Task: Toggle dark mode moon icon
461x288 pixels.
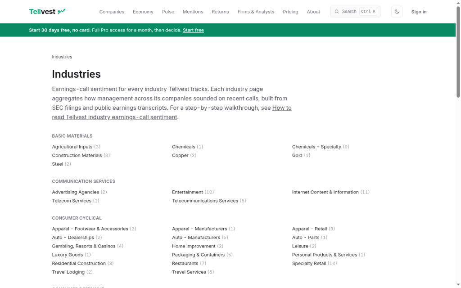Action: [397, 12]
